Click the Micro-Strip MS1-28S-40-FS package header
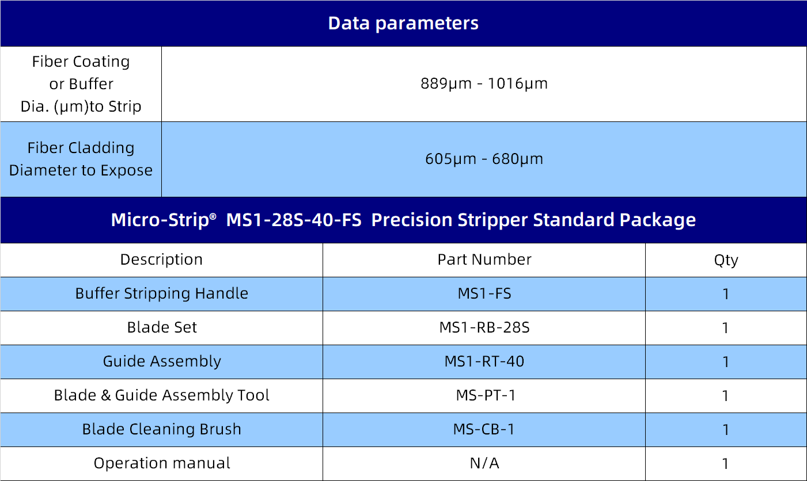 pos(403,220)
